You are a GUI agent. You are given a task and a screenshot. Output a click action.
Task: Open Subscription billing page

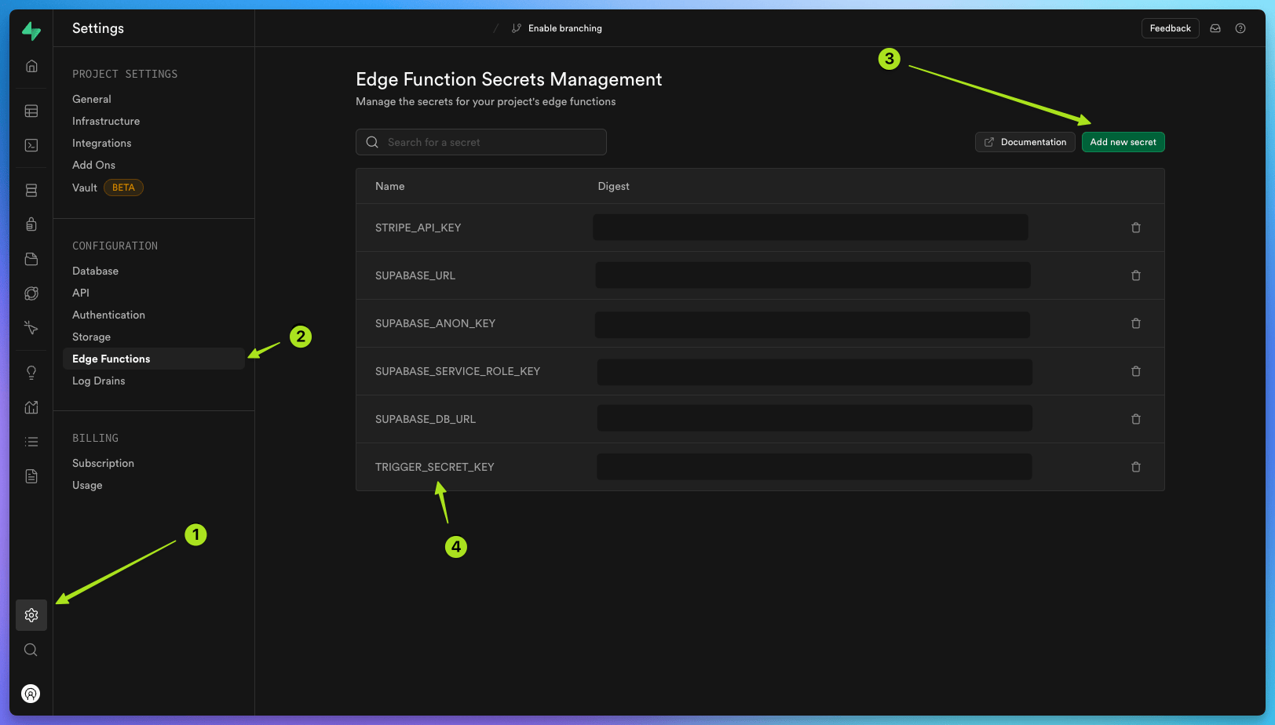pyautogui.click(x=103, y=463)
